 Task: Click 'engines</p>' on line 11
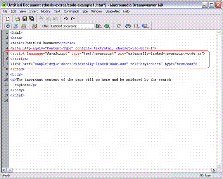tap(26, 85)
